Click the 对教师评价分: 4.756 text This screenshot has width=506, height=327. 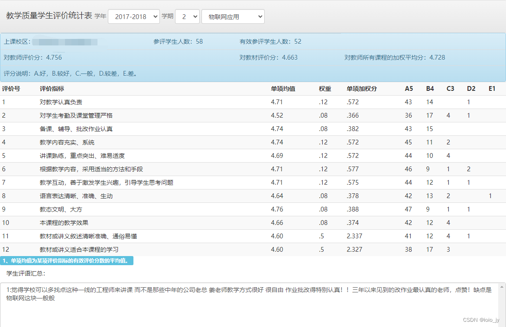(32, 58)
